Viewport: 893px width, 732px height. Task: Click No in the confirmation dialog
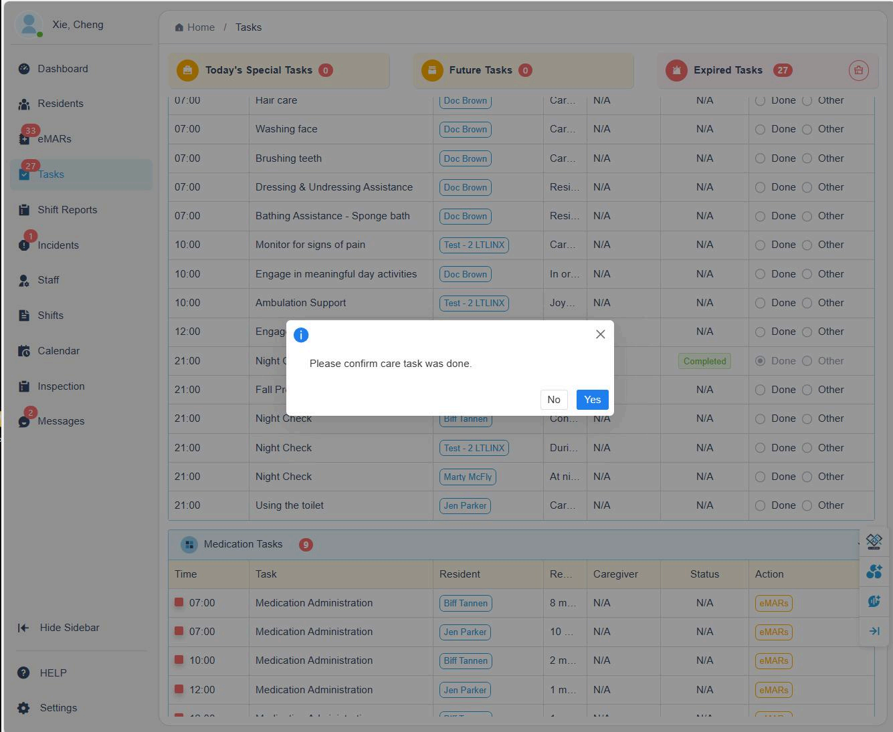(553, 400)
